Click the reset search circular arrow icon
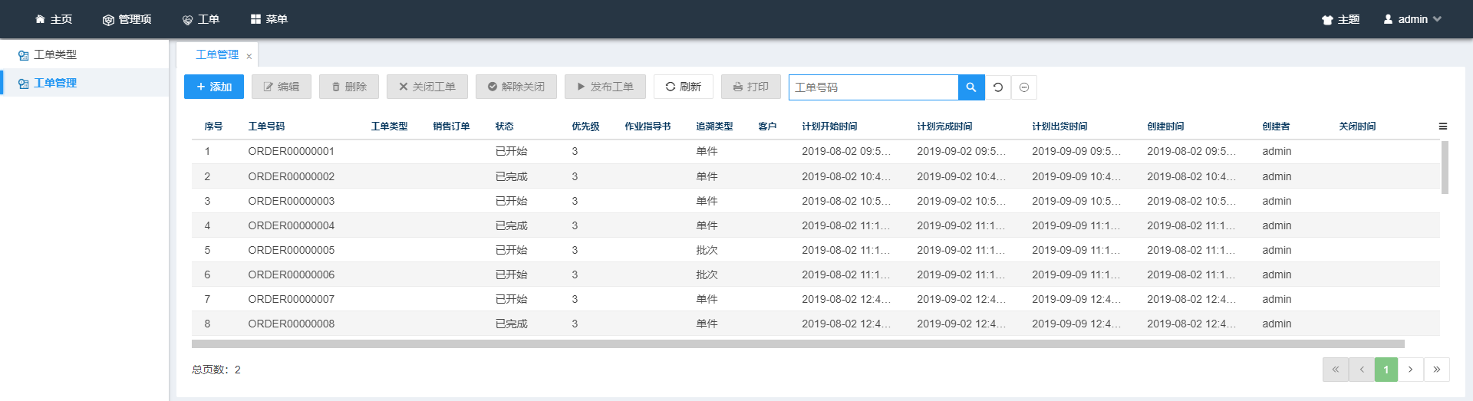 click(x=998, y=87)
